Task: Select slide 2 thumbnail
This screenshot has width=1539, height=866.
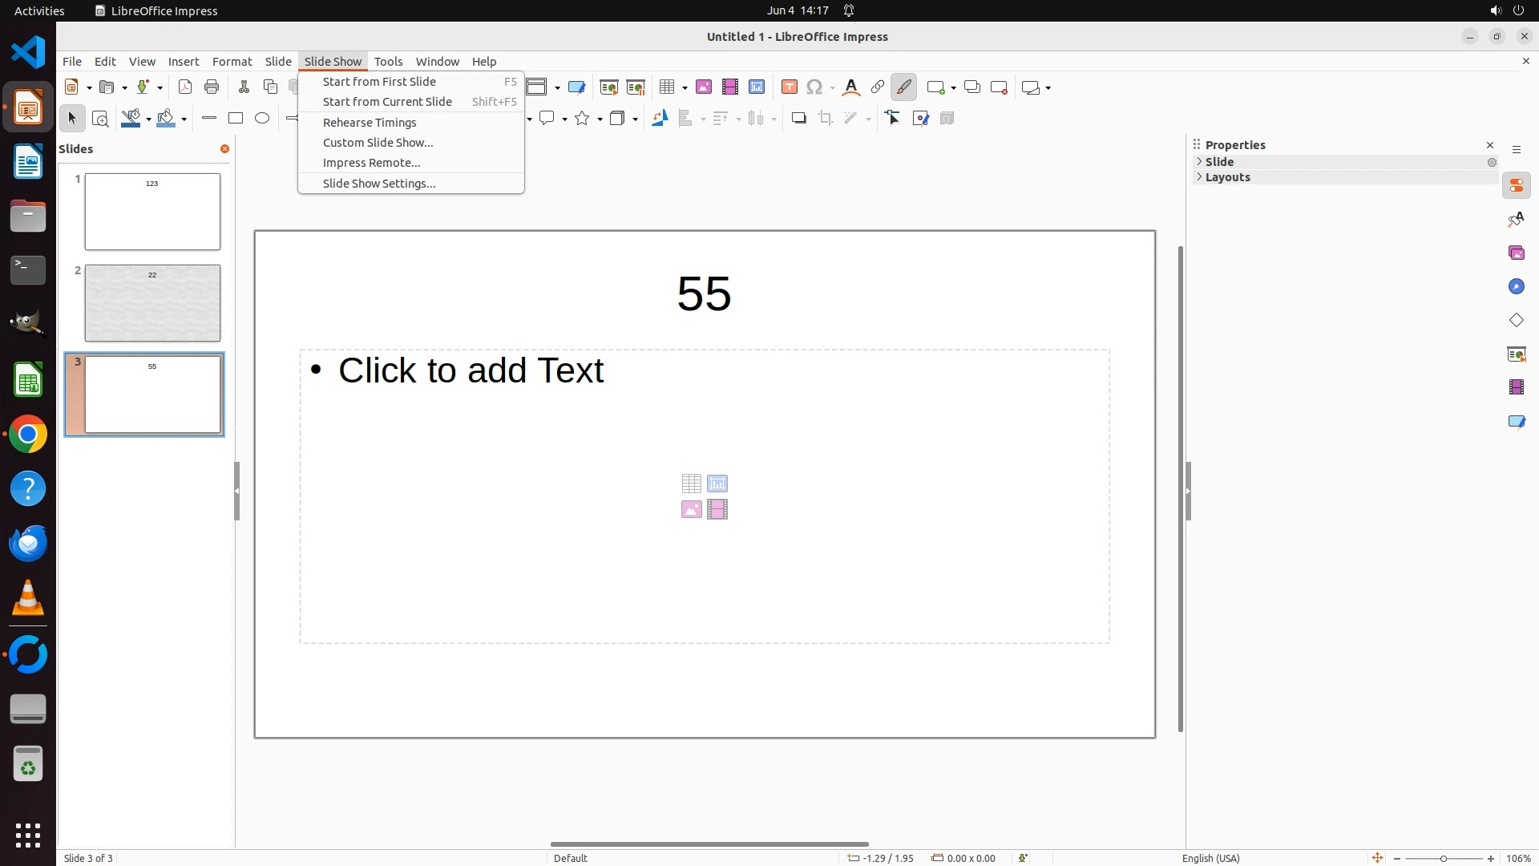Action: click(x=152, y=303)
